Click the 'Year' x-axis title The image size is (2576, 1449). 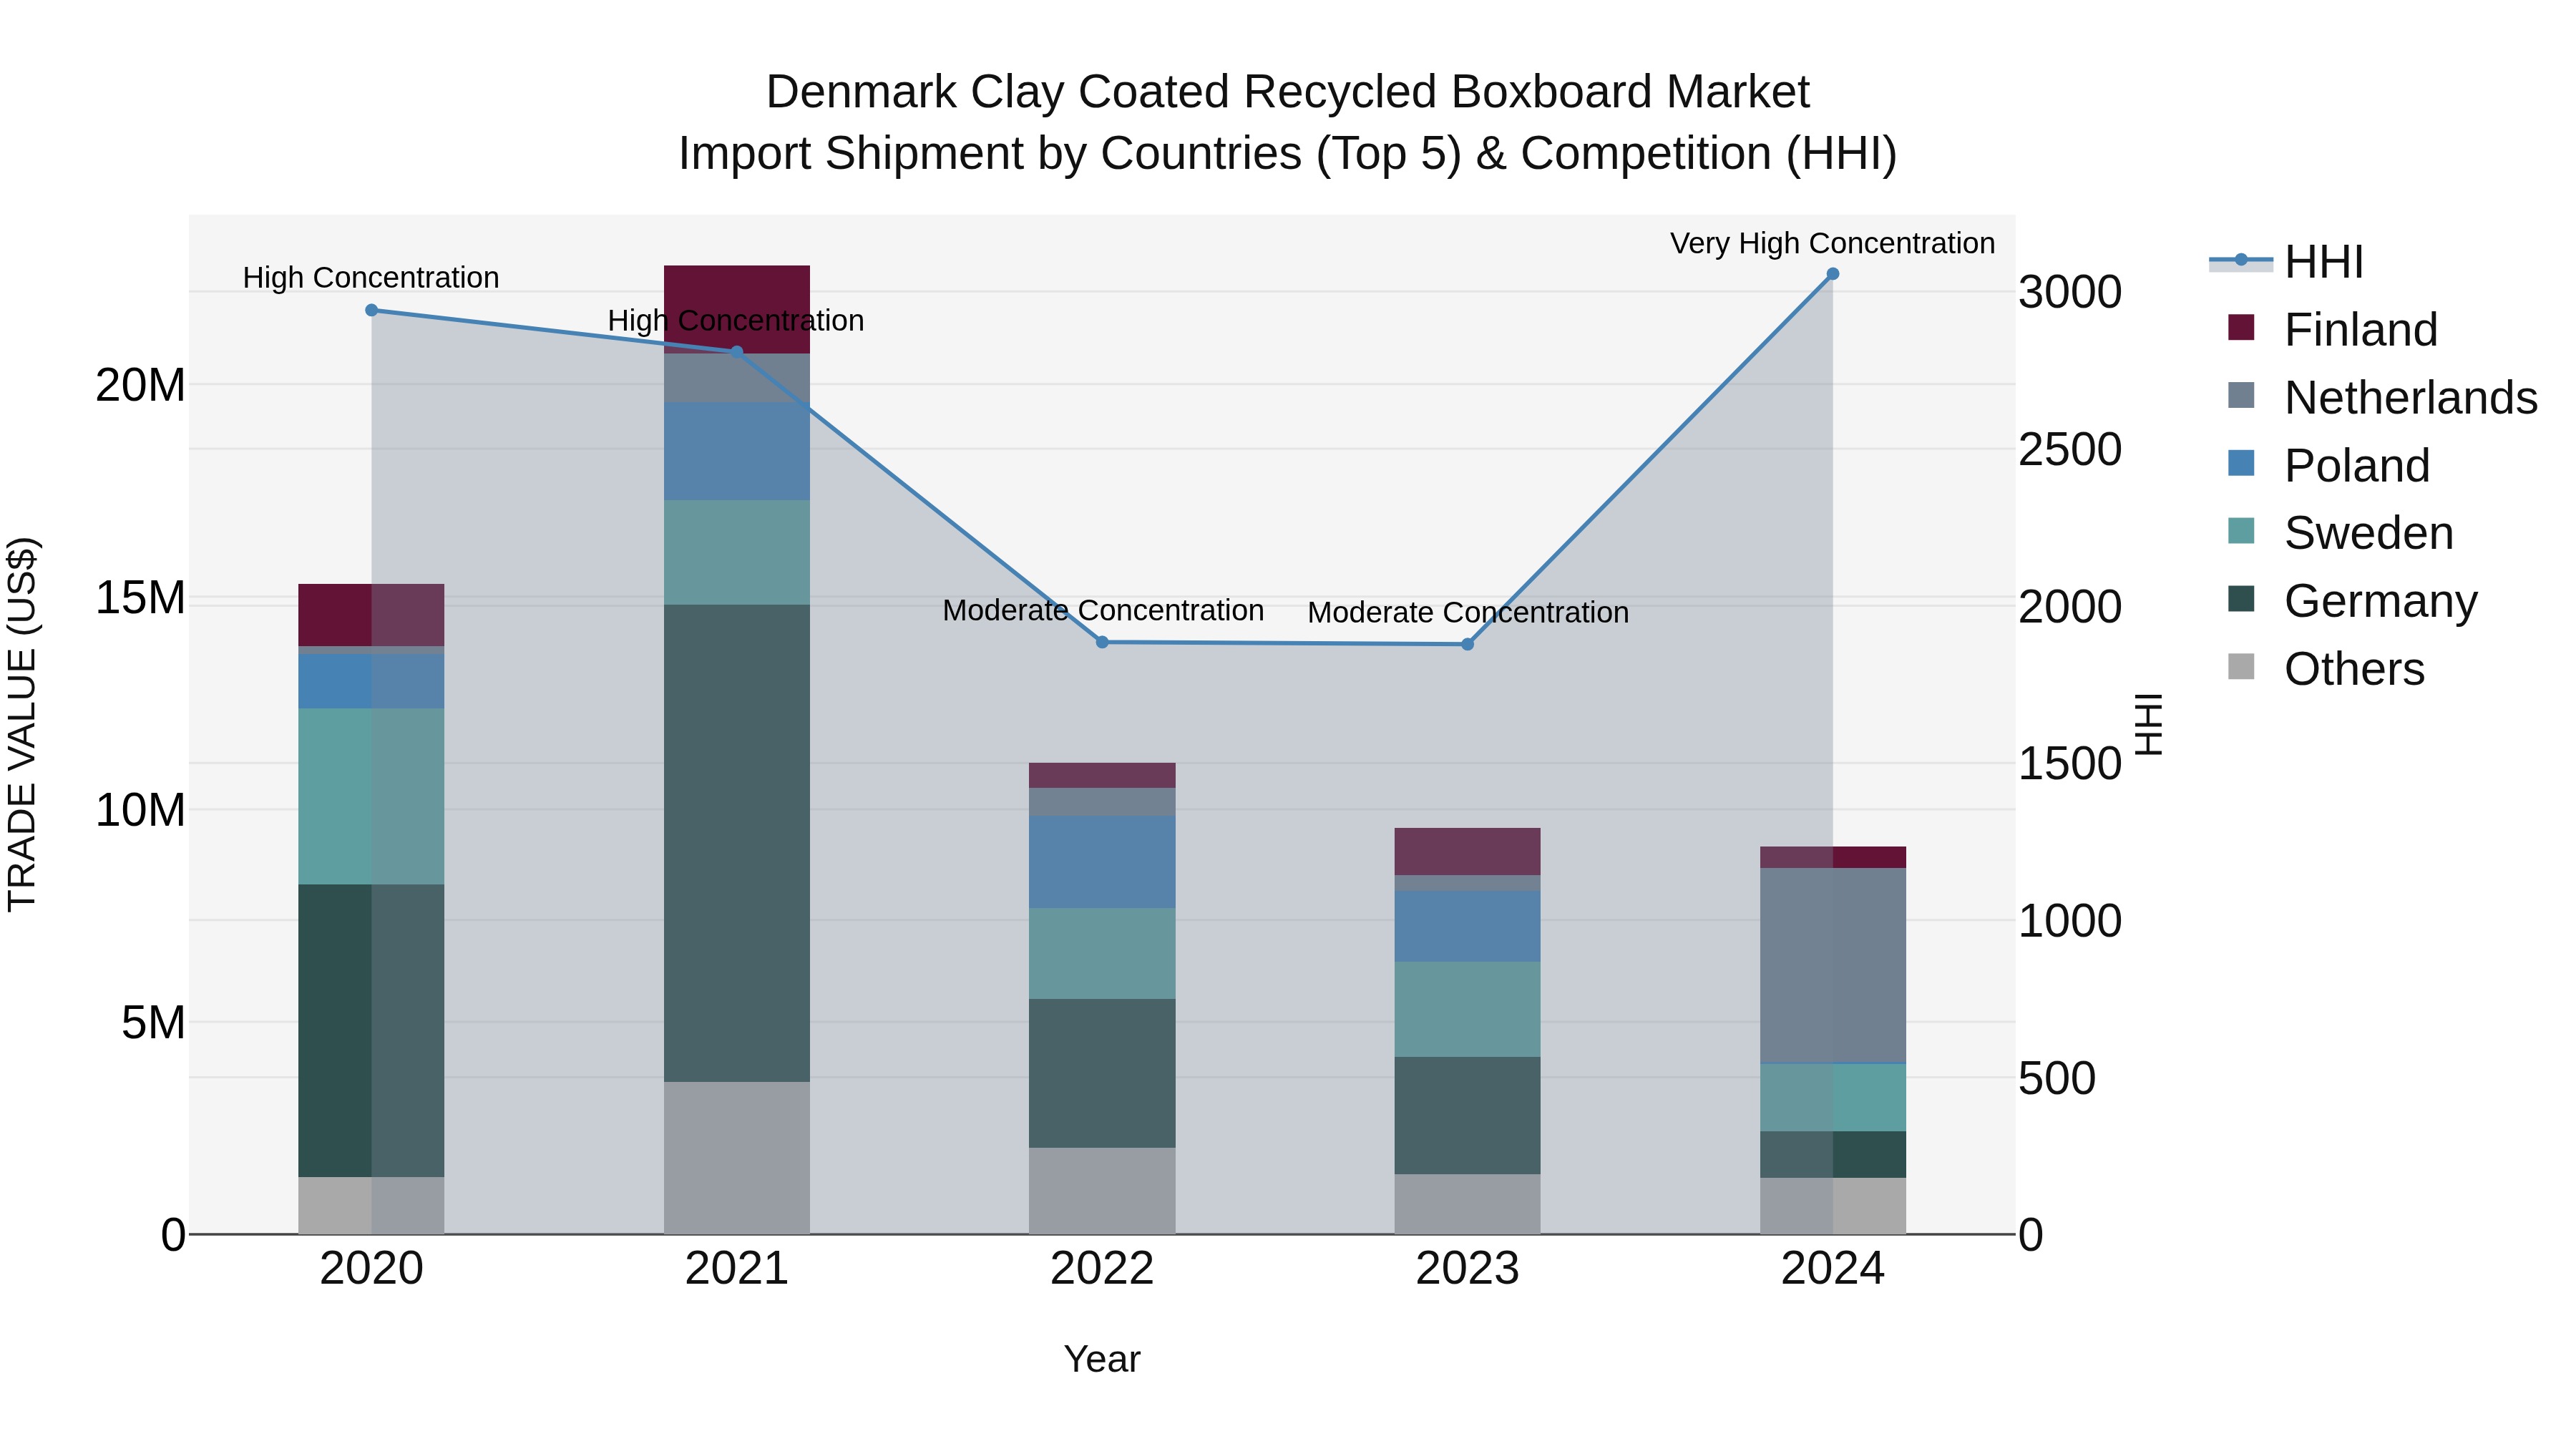pyautogui.click(x=1102, y=1359)
